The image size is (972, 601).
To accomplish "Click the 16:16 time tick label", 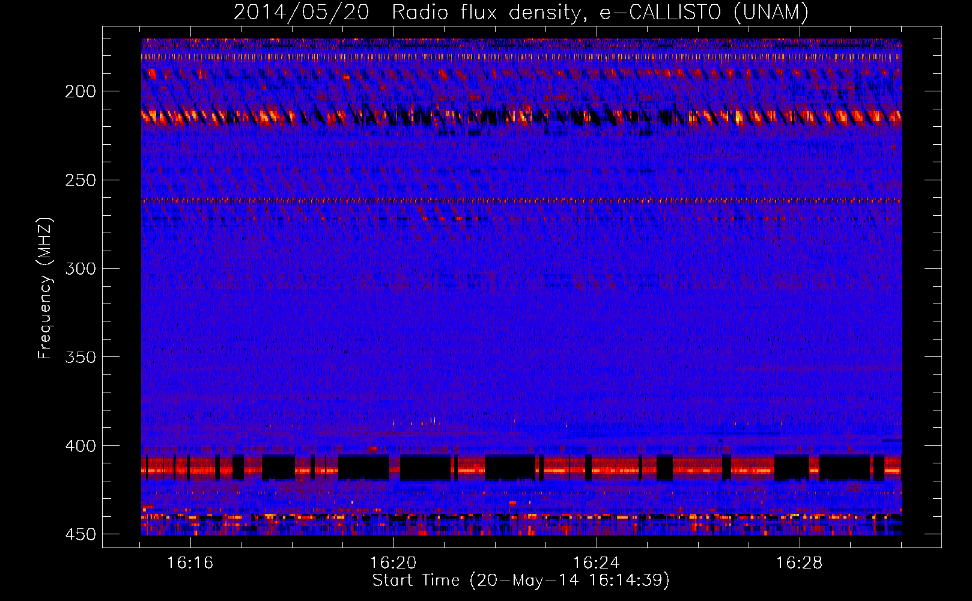I will click(190, 563).
